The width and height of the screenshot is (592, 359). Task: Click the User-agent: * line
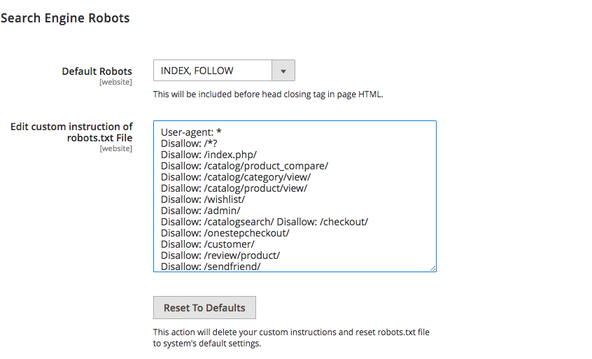[x=191, y=132]
